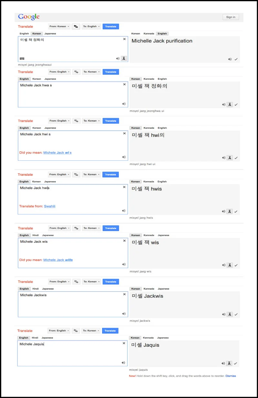Click the "Michele Jack wills" suggestion link
258x398 pixels.
pos(58,260)
